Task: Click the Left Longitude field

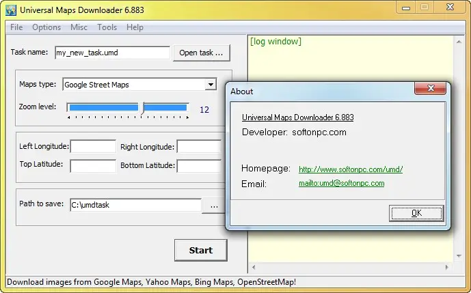Action: tap(93, 146)
